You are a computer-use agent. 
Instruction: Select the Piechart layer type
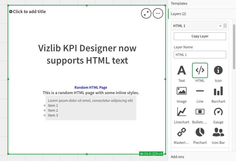200,132
